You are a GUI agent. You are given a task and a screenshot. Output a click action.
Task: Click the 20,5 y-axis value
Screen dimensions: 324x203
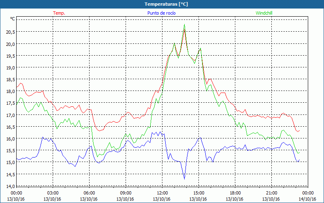pos(10,32)
